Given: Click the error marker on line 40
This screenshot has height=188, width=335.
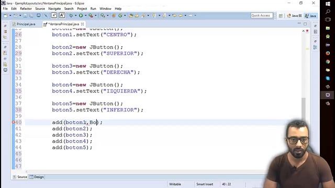Looking at the screenshot, I should 13,122.
